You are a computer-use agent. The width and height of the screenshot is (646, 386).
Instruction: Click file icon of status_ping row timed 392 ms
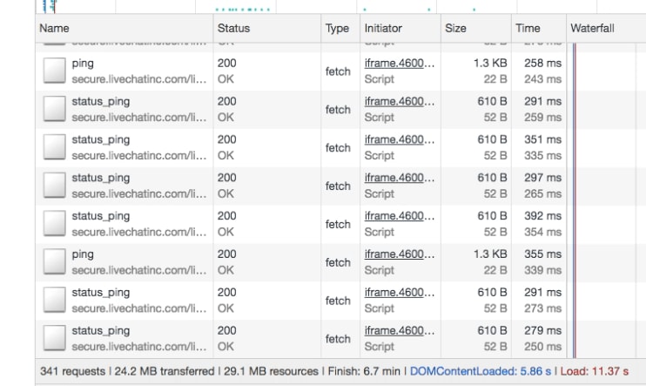(54, 223)
